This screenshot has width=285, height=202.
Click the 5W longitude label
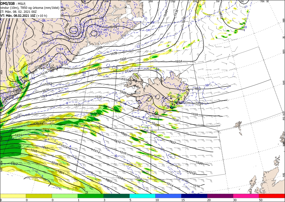point(218,1)
